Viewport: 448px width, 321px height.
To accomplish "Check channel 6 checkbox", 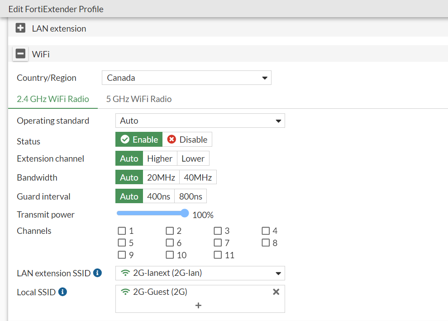I will pyautogui.click(x=170, y=243).
